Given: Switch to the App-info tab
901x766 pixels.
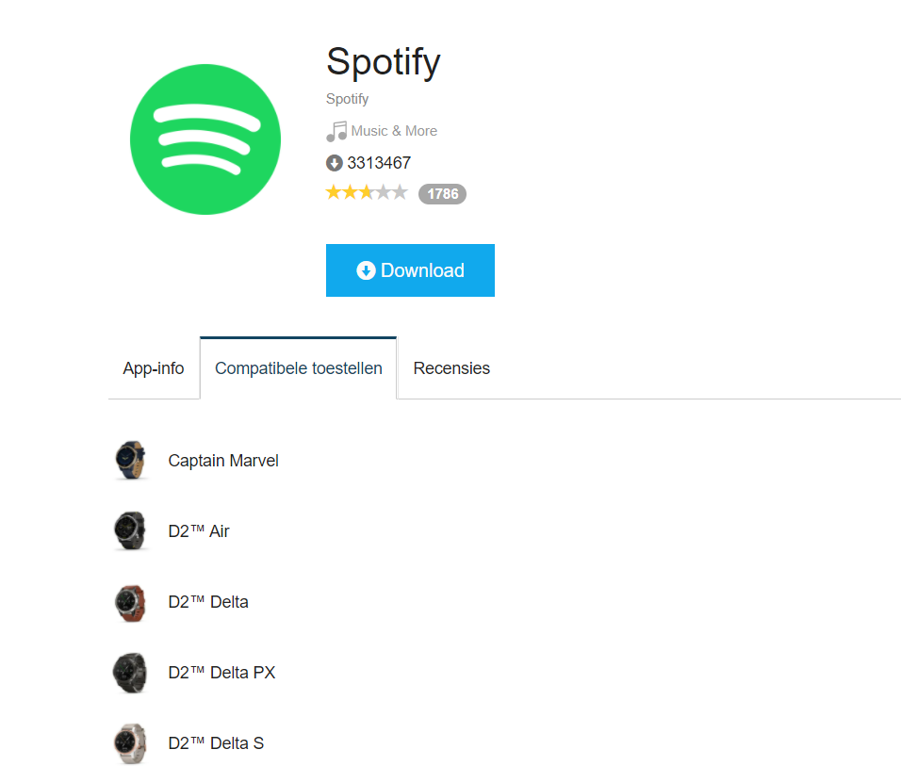Looking at the screenshot, I should [x=154, y=368].
